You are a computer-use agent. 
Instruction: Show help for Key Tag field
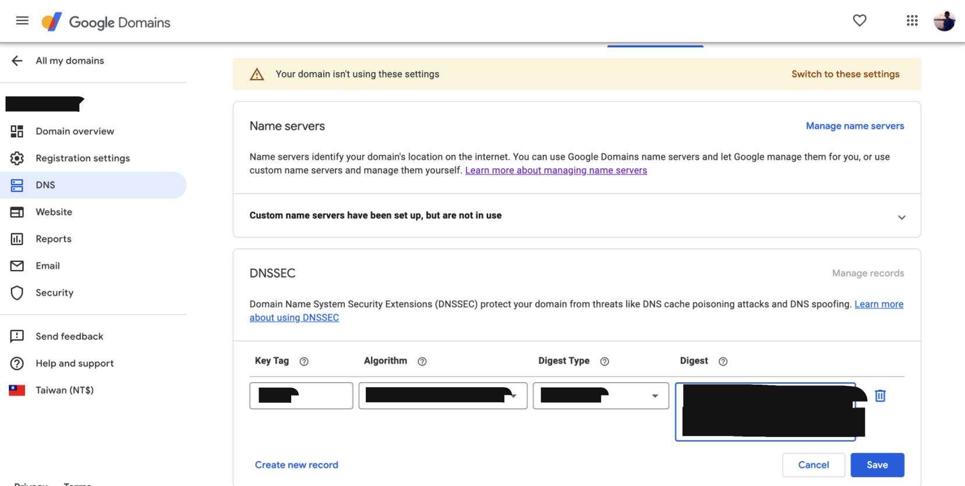tap(304, 361)
